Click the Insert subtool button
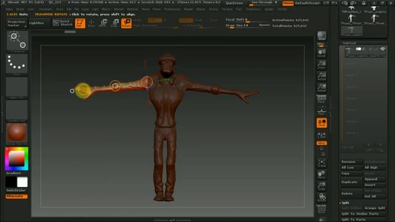 [375, 185]
